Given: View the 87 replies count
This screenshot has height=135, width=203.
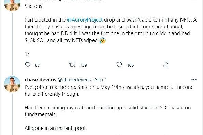Looking at the screenshot, I should point(38,65).
